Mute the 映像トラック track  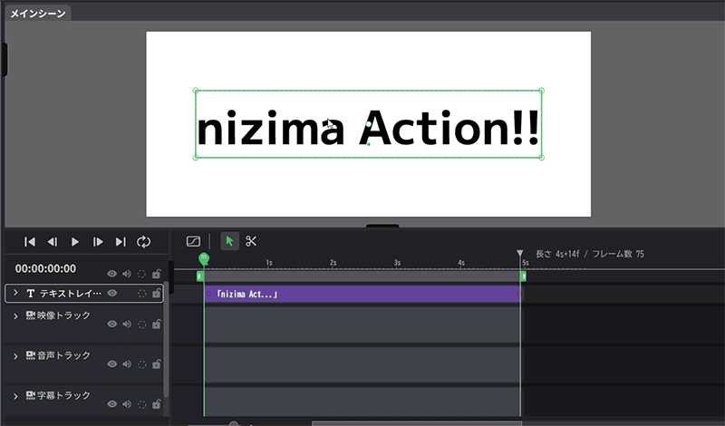(127, 324)
